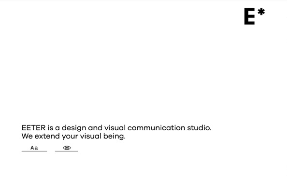287x179 pixels.
Task: Click the word "being." in the second line
Action: tap(115, 137)
